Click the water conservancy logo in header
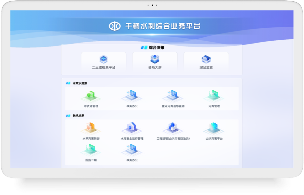Screen dimensions: 304x195 (x=115, y=26)
